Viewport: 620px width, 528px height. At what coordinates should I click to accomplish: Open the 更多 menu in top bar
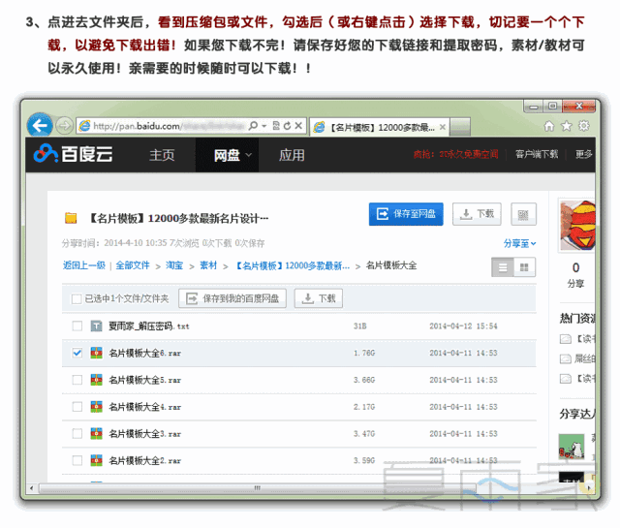583,154
